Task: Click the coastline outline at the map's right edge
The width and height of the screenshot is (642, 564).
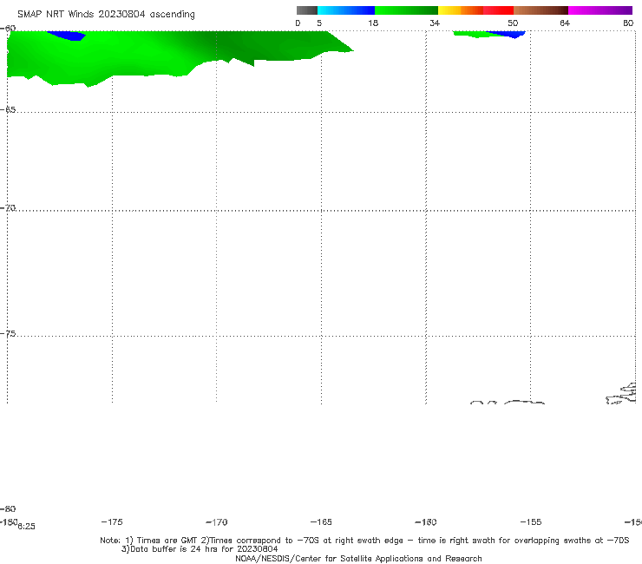Action: pyautogui.click(x=621, y=394)
